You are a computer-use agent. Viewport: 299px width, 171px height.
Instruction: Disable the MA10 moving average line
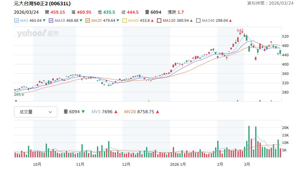tap(51, 21)
